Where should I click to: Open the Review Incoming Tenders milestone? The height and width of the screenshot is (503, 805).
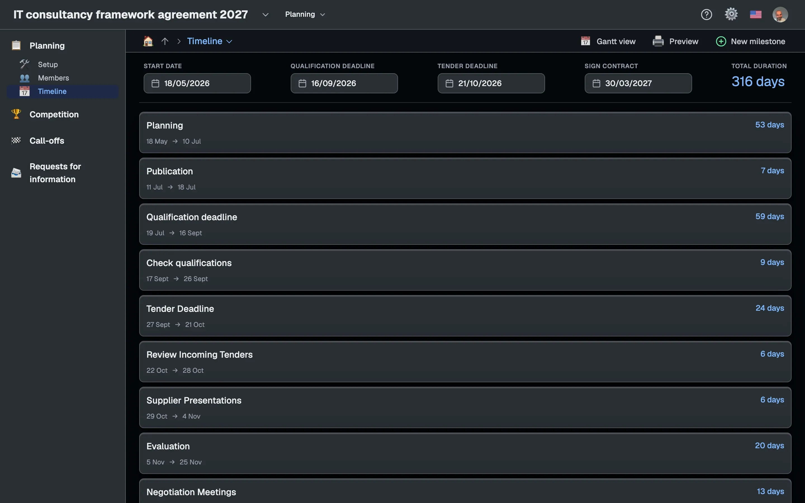[x=465, y=362]
